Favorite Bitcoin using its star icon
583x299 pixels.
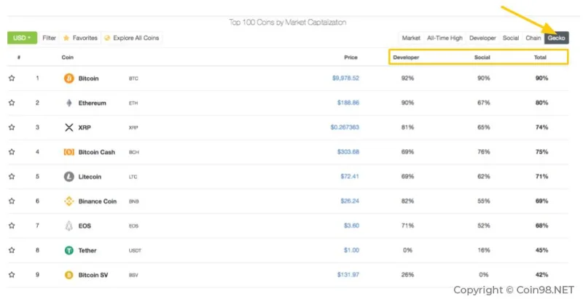(12, 79)
